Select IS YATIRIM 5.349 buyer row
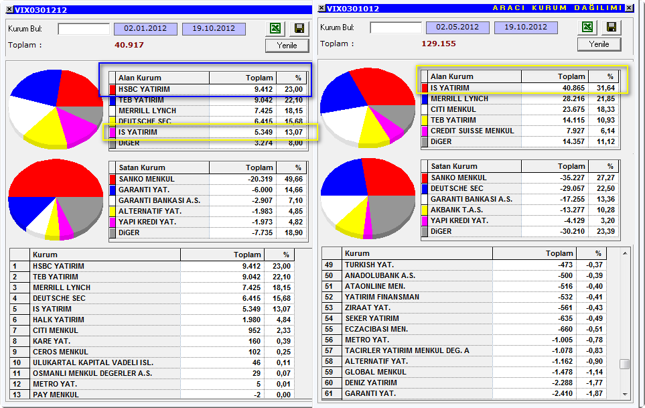The height and width of the screenshot is (408, 645). pyautogui.click(x=208, y=132)
